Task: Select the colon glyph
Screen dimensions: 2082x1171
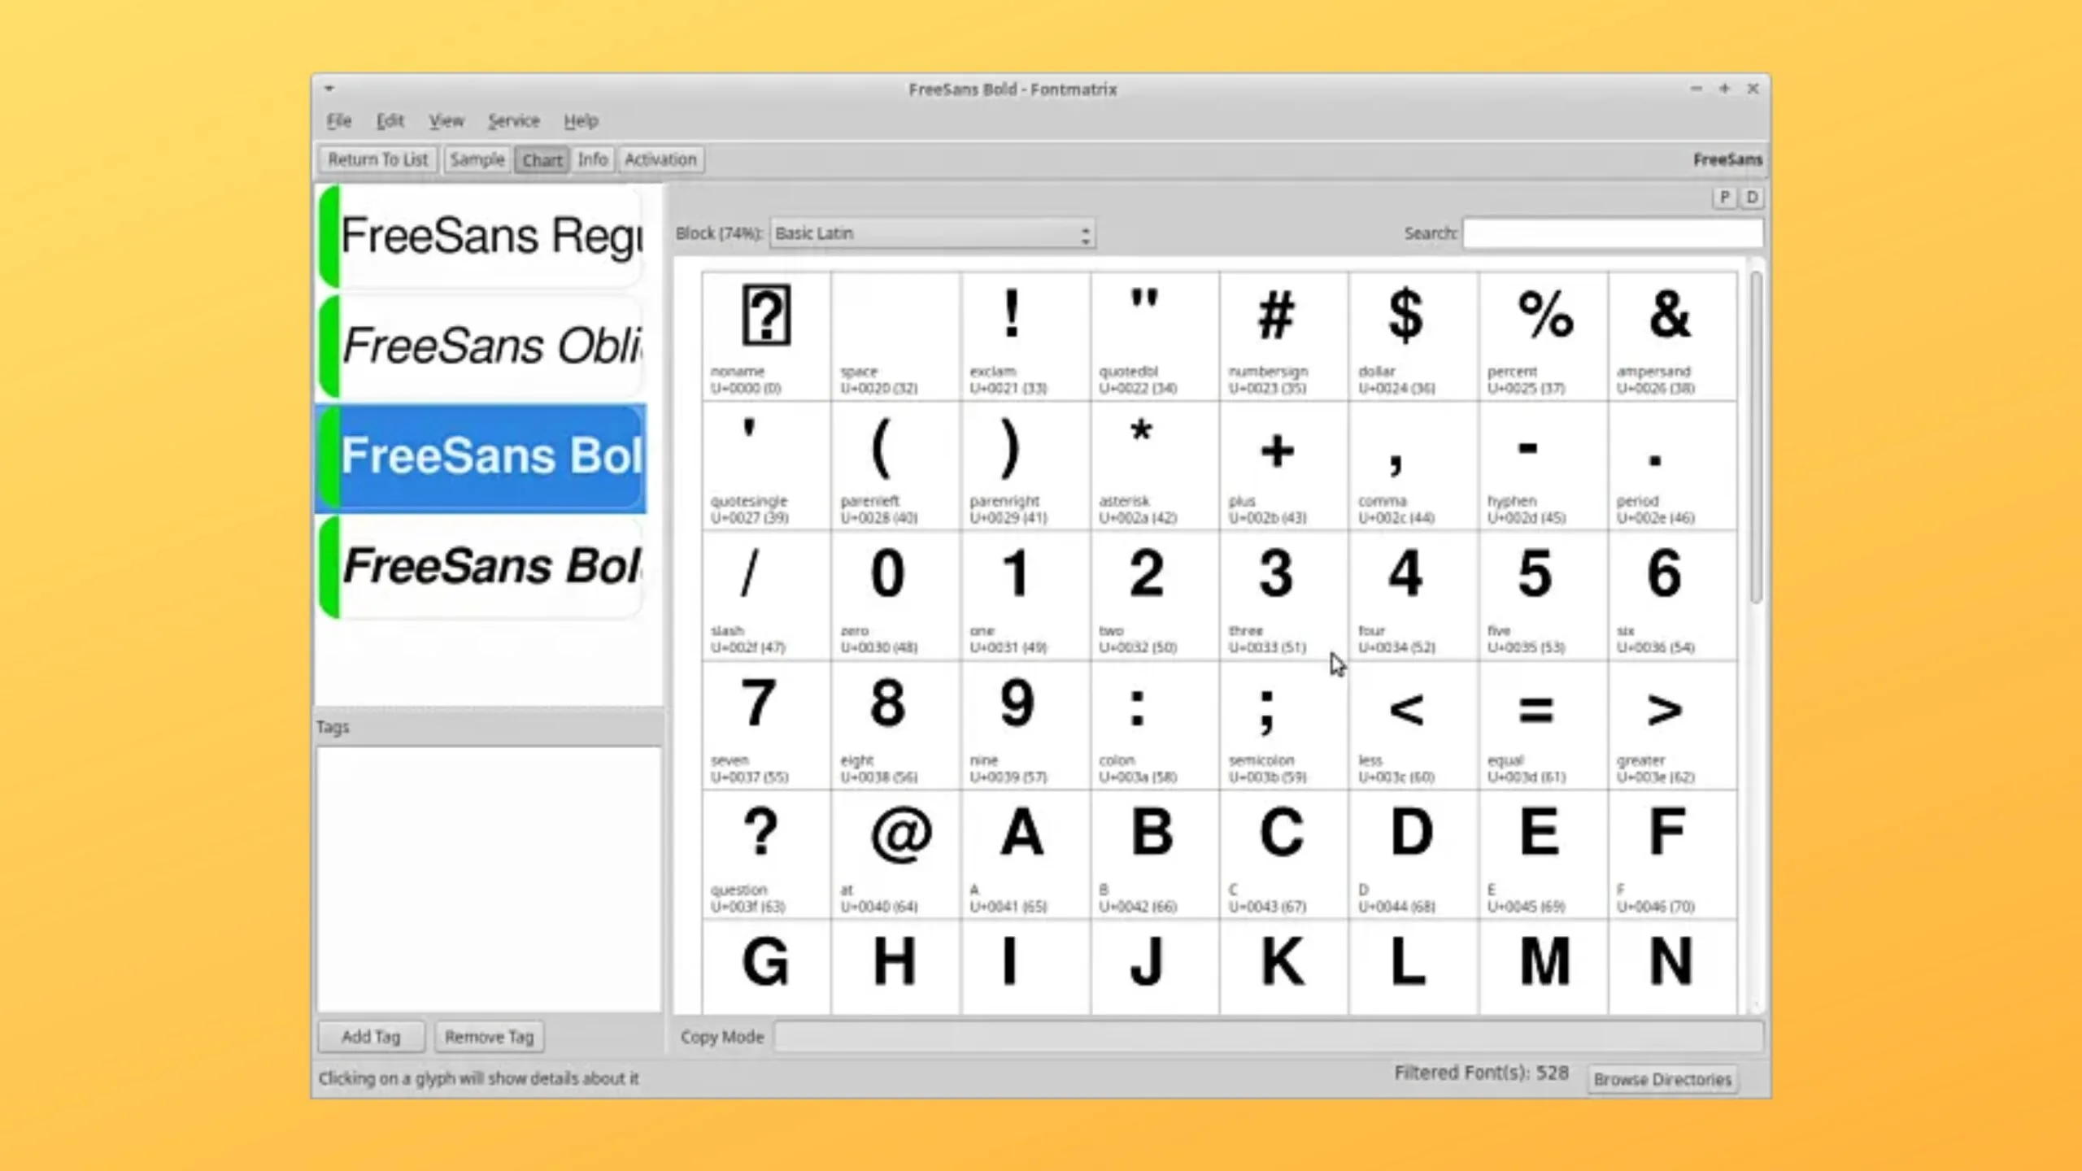Action: coord(1154,725)
